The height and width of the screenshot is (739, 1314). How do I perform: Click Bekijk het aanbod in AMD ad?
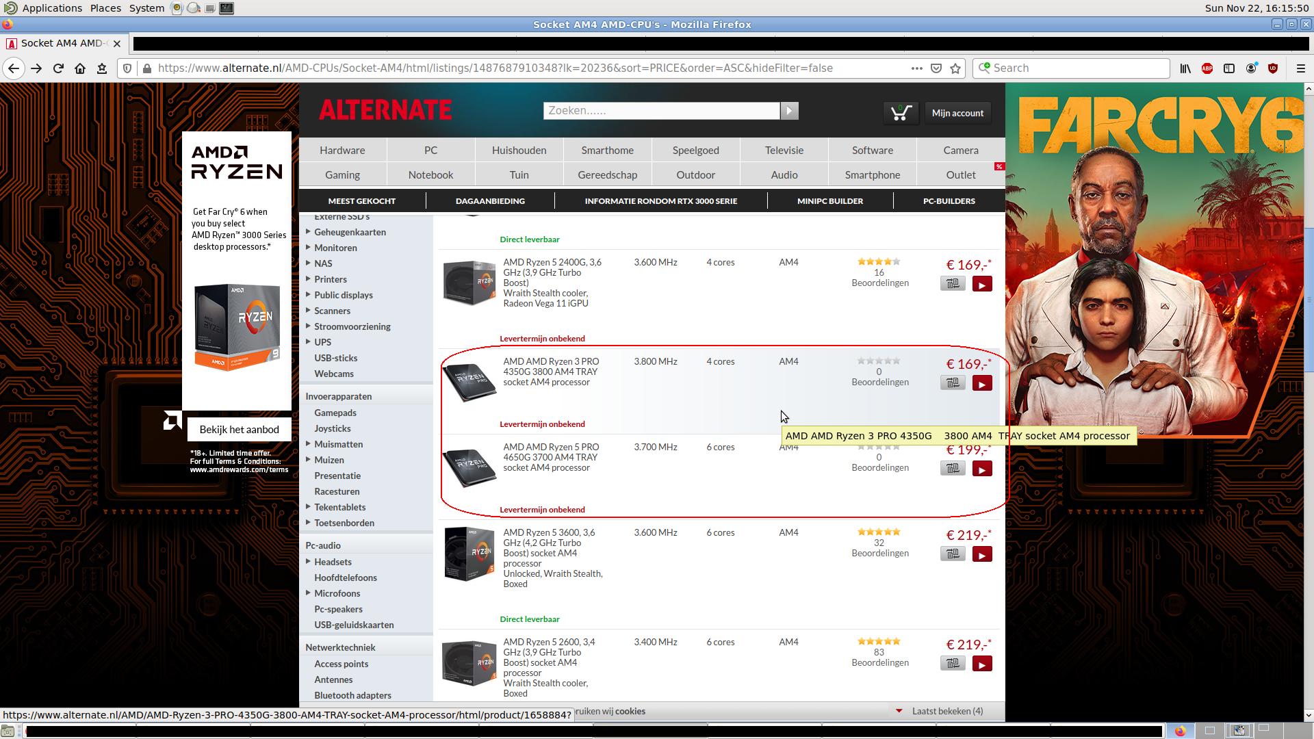(239, 430)
